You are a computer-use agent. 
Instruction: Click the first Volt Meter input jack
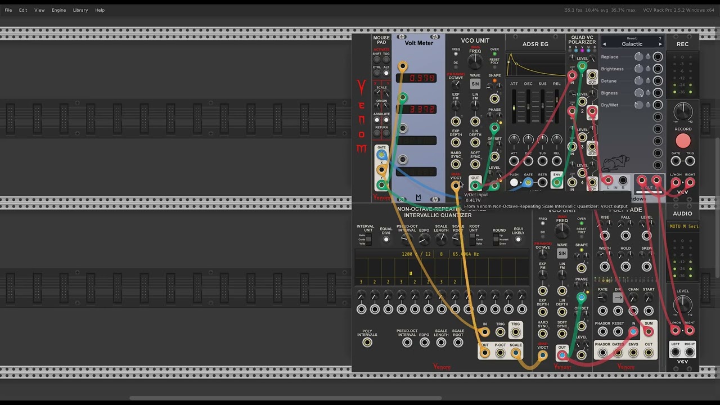pyautogui.click(x=402, y=67)
